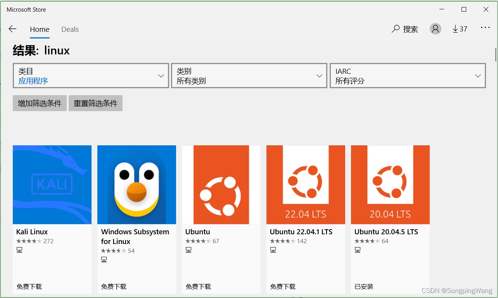Open search with the magnifier icon
Viewport: 498px width, 298px height.
pyautogui.click(x=396, y=29)
